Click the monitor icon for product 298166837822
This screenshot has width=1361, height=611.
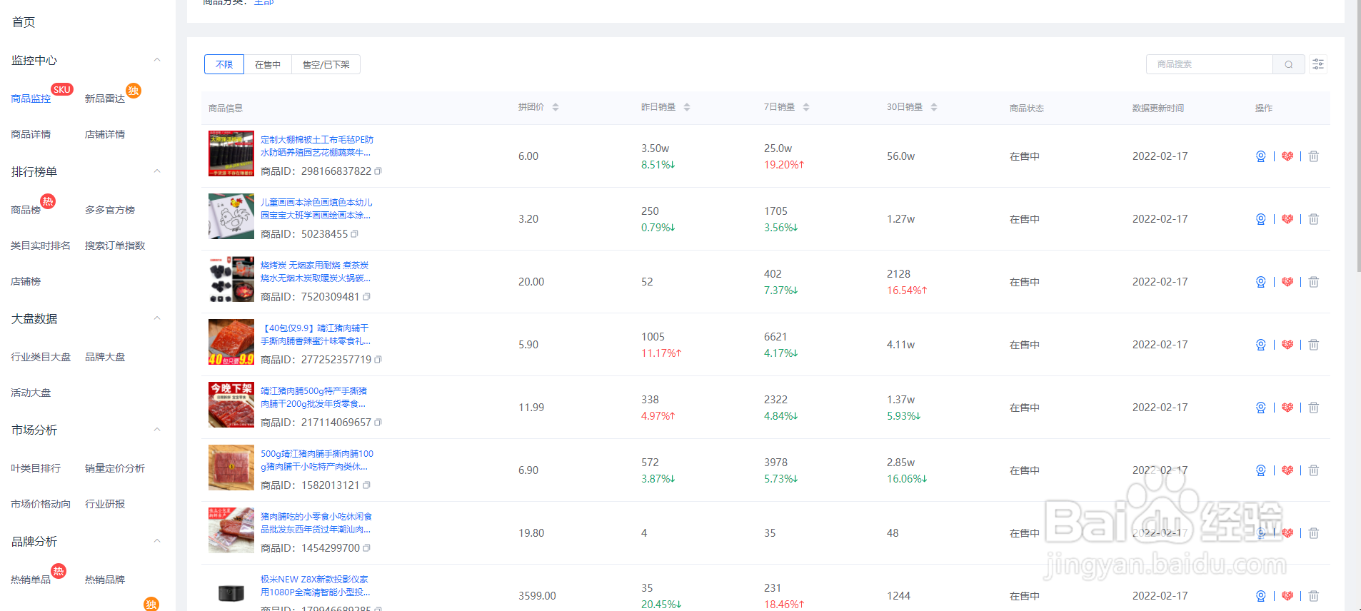(x=1260, y=156)
